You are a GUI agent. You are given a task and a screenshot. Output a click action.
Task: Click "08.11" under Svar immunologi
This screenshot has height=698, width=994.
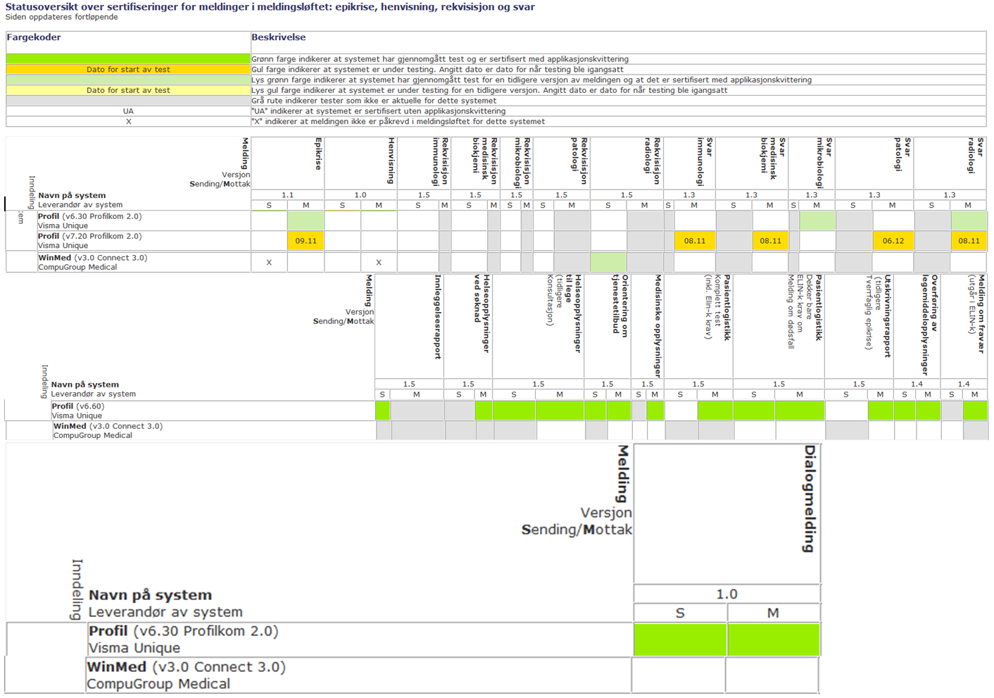[x=695, y=241]
